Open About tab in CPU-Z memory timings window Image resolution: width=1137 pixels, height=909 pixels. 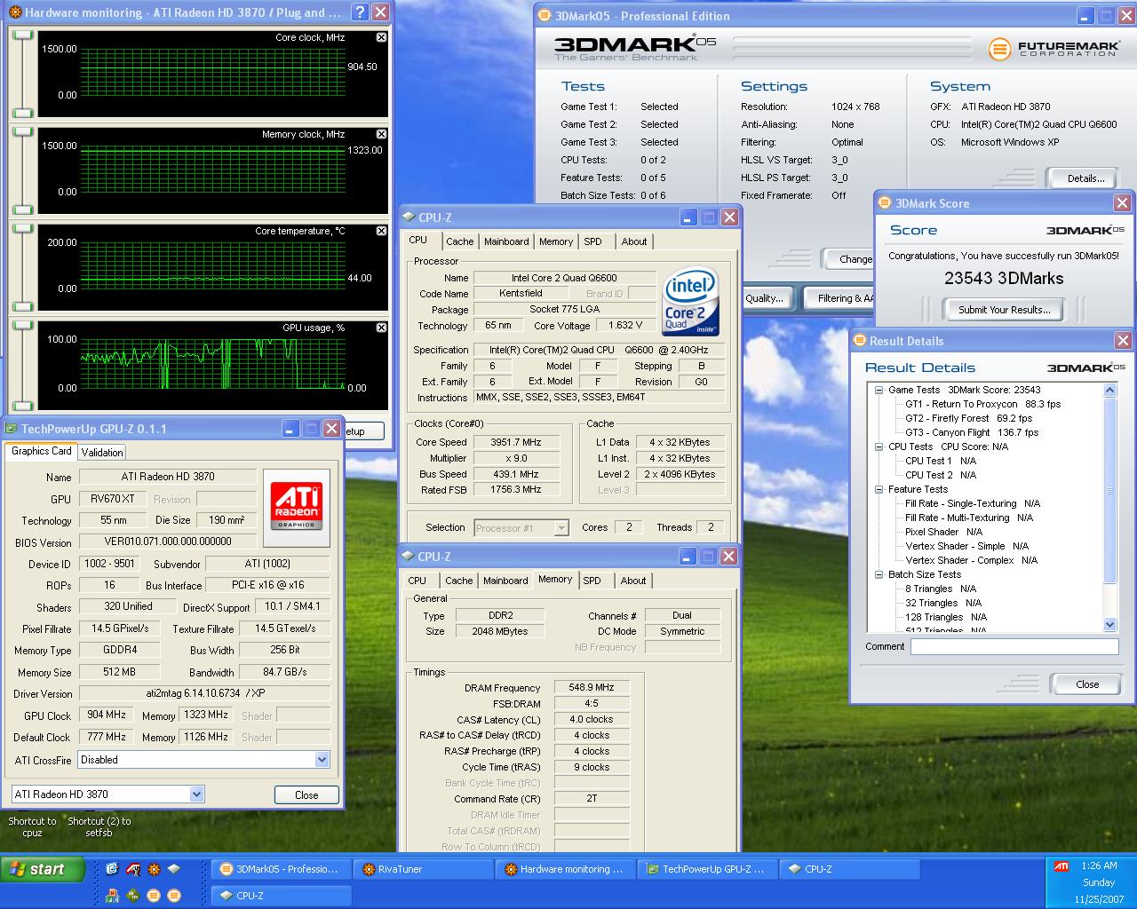(633, 581)
